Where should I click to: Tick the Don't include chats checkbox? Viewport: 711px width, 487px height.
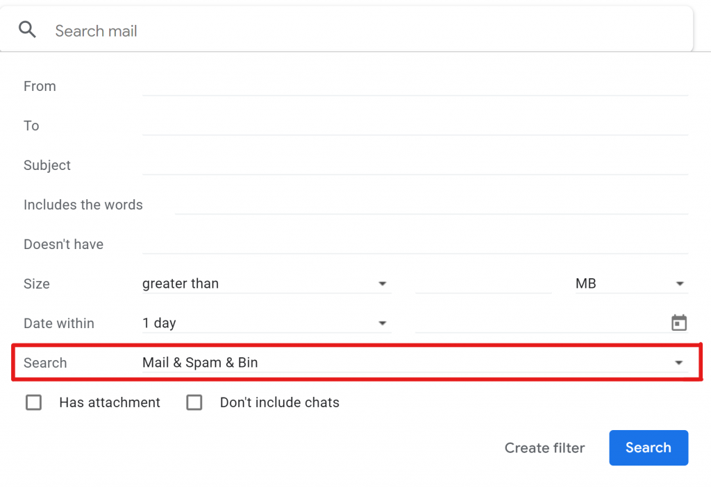[194, 402]
